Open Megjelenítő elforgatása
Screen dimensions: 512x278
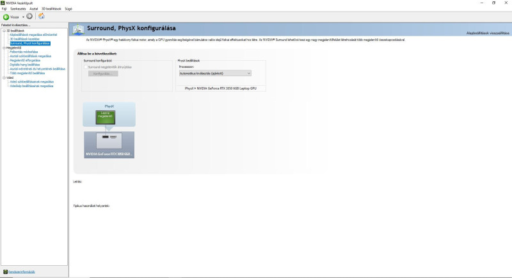coord(25,60)
